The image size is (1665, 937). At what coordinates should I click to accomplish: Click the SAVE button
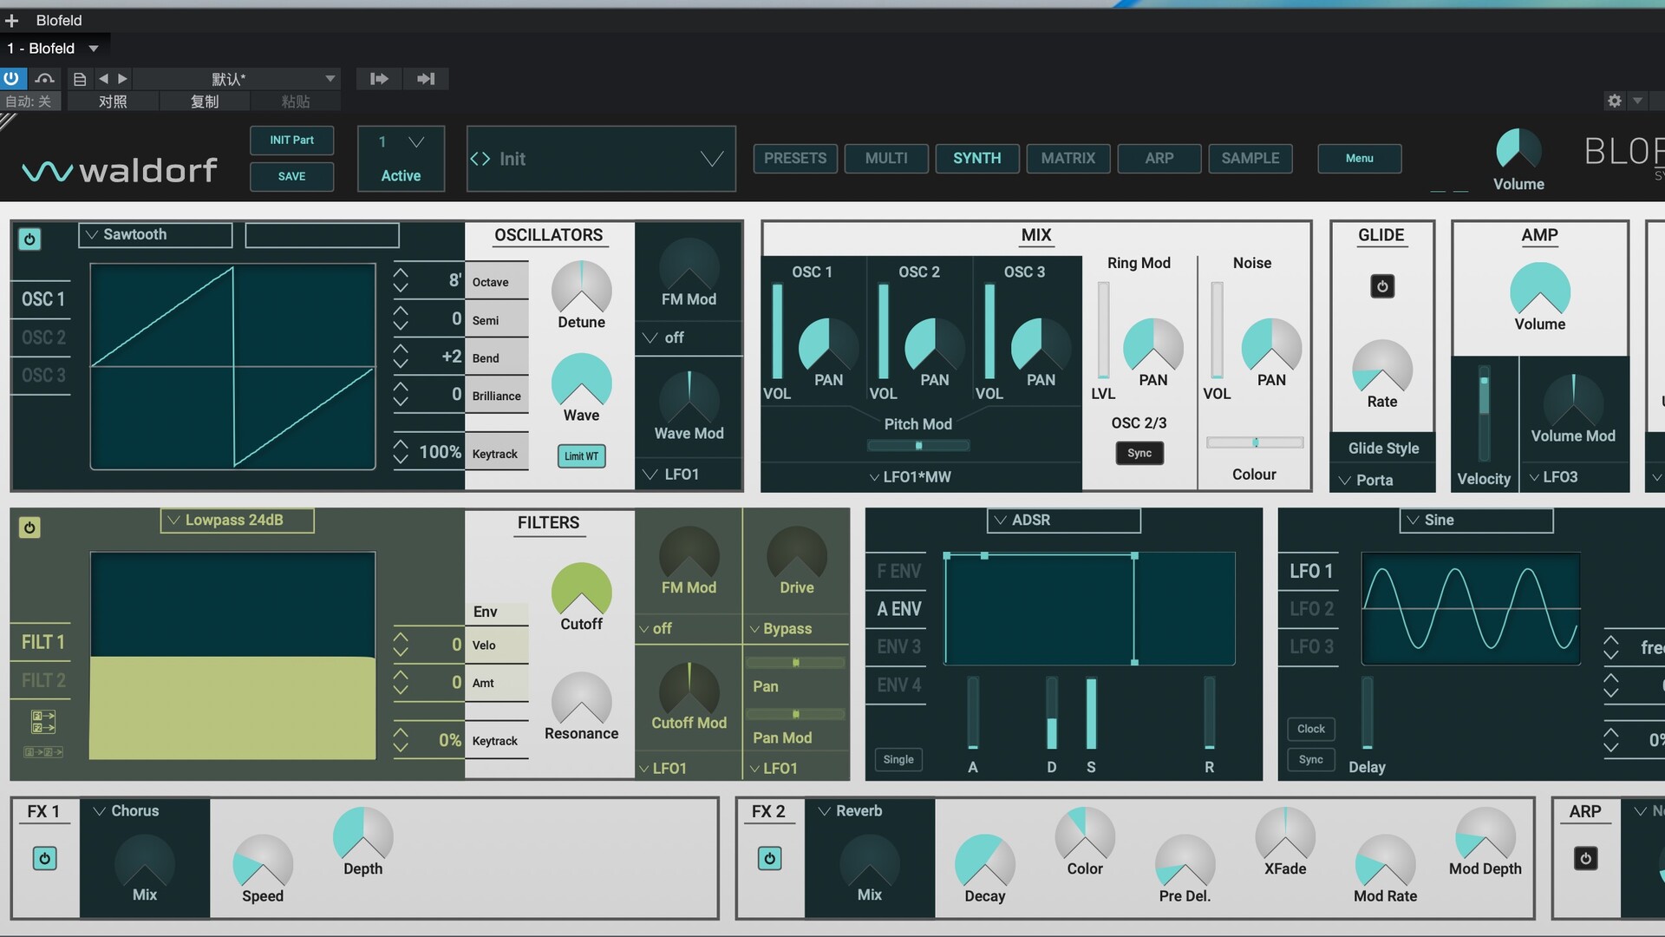point(291,176)
